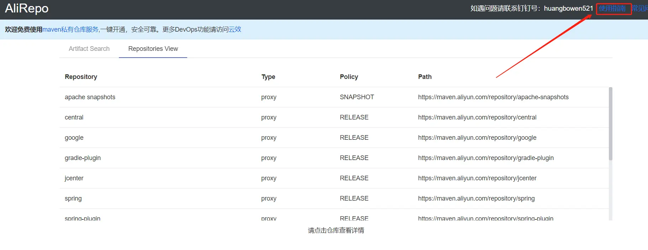Click RELEASE policy in google row

(354, 138)
